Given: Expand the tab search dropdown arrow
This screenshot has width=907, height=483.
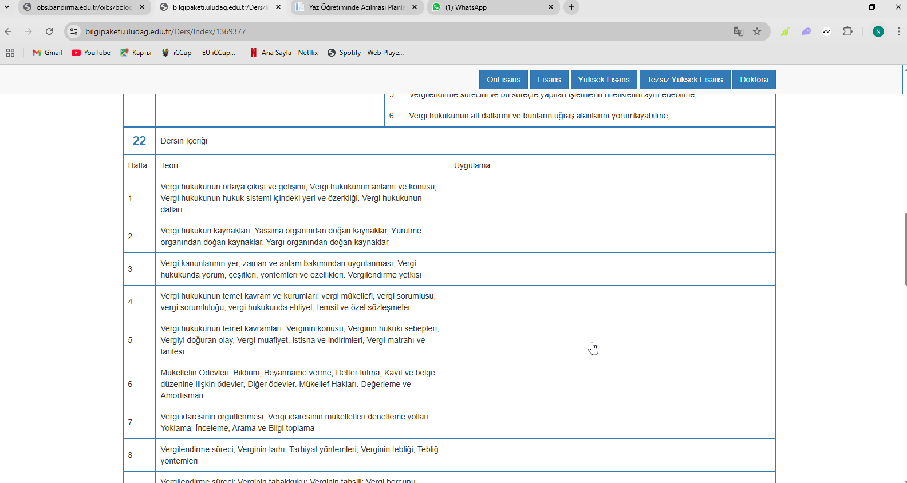Looking at the screenshot, I should (x=7, y=7).
